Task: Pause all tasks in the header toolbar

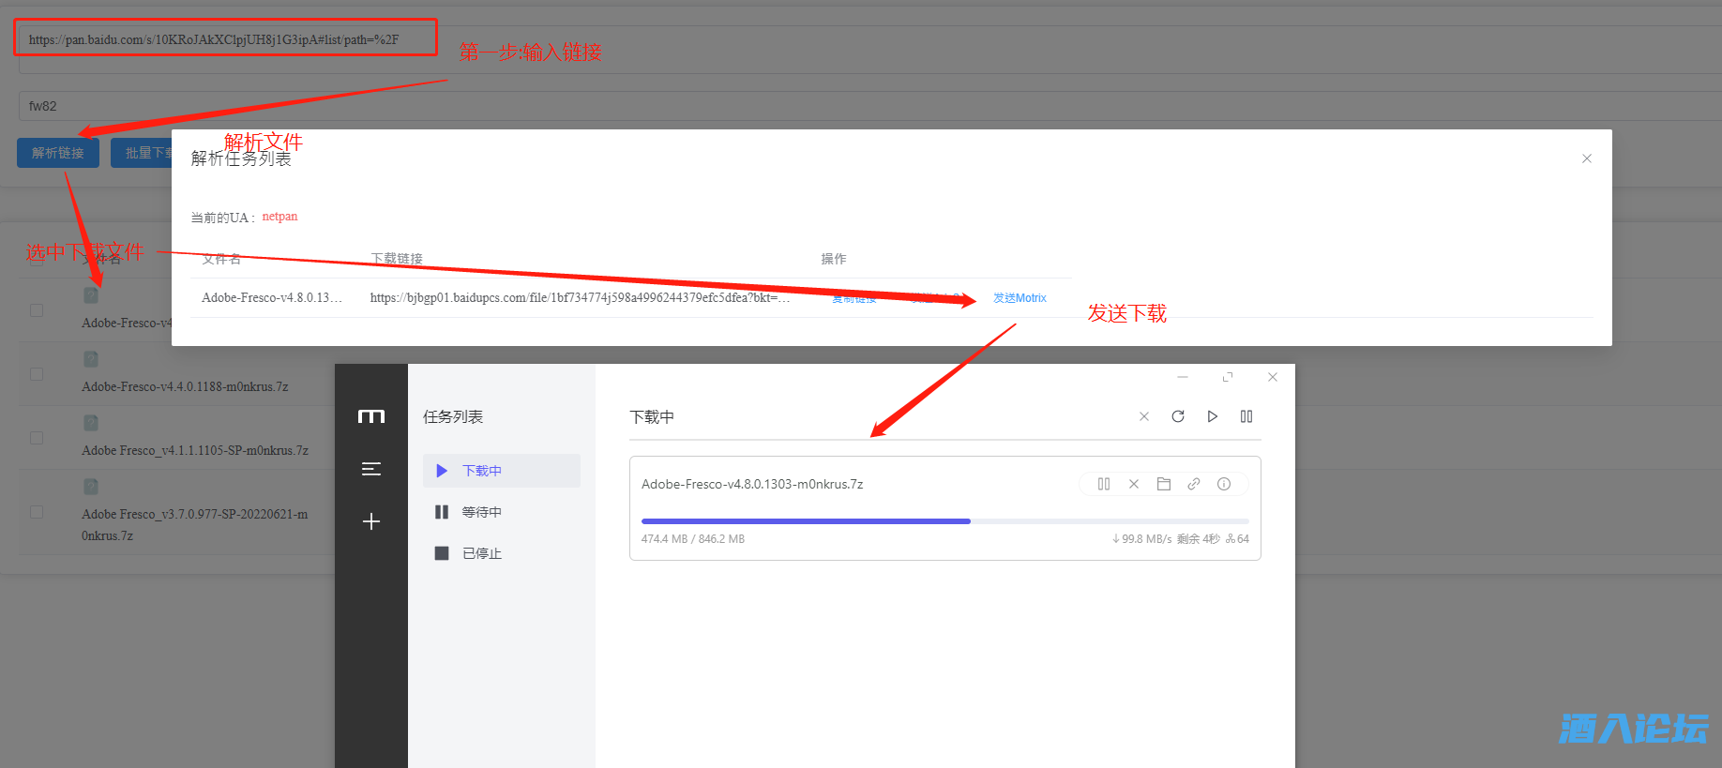Action: tap(1246, 416)
